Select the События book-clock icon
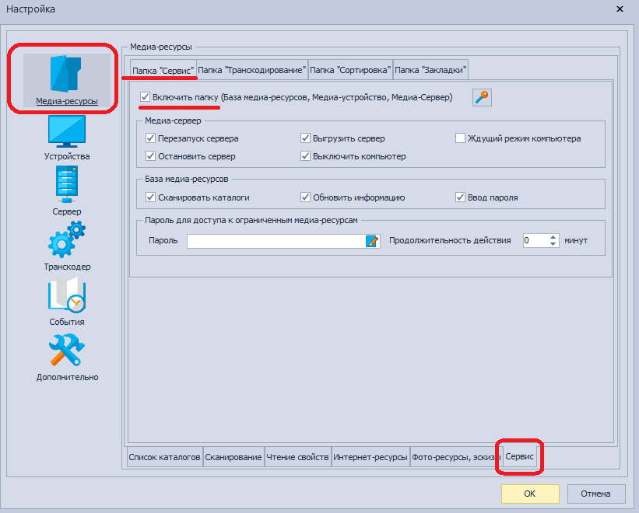The width and height of the screenshot is (639, 513). (66, 297)
